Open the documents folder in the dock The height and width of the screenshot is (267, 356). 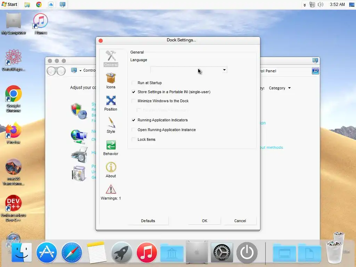pyautogui.click(x=309, y=253)
